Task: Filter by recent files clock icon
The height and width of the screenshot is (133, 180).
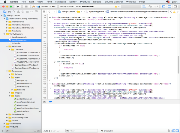Action: (x=35, y=131)
